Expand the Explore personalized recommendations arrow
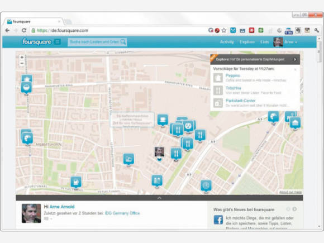The width and height of the screenshot is (324, 243). coord(295,60)
